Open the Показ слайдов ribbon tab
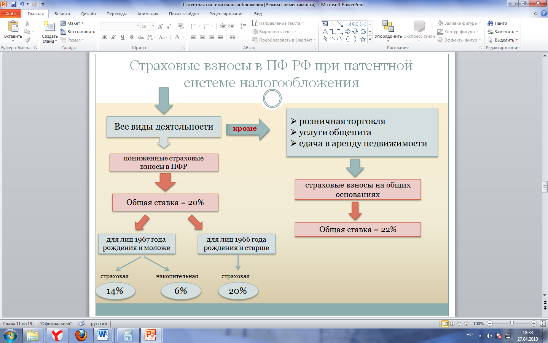 (x=184, y=14)
